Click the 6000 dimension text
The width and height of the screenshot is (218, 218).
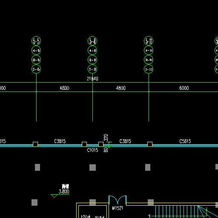[x=184, y=88]
